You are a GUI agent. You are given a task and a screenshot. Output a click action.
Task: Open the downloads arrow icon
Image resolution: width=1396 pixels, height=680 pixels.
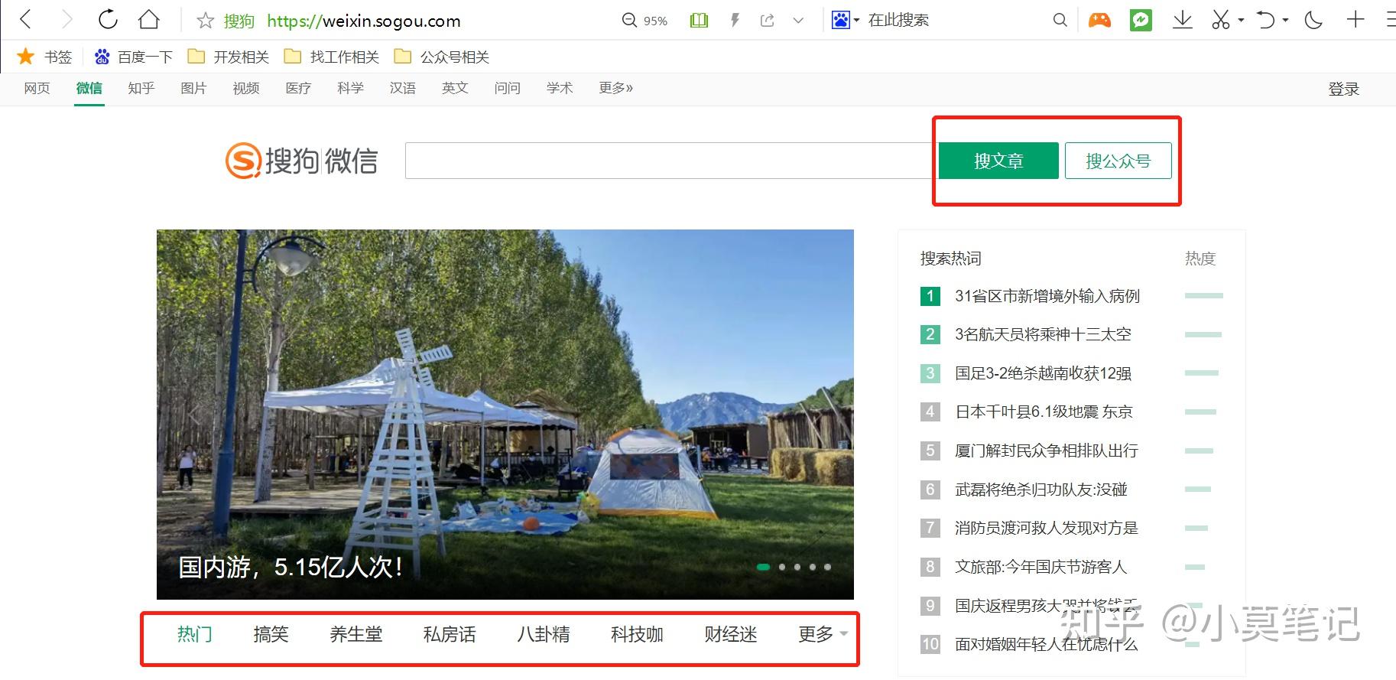[x=1183, y=20]
